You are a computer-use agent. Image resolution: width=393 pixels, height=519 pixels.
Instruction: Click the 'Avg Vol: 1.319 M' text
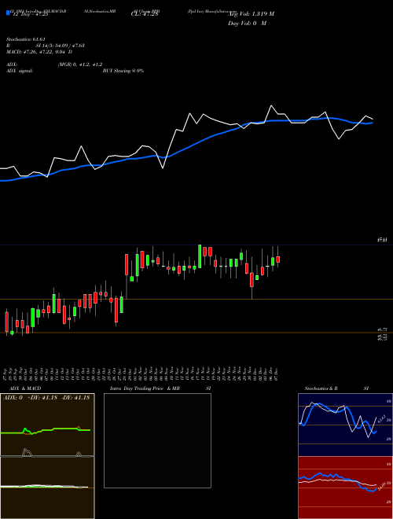point(251,14)
